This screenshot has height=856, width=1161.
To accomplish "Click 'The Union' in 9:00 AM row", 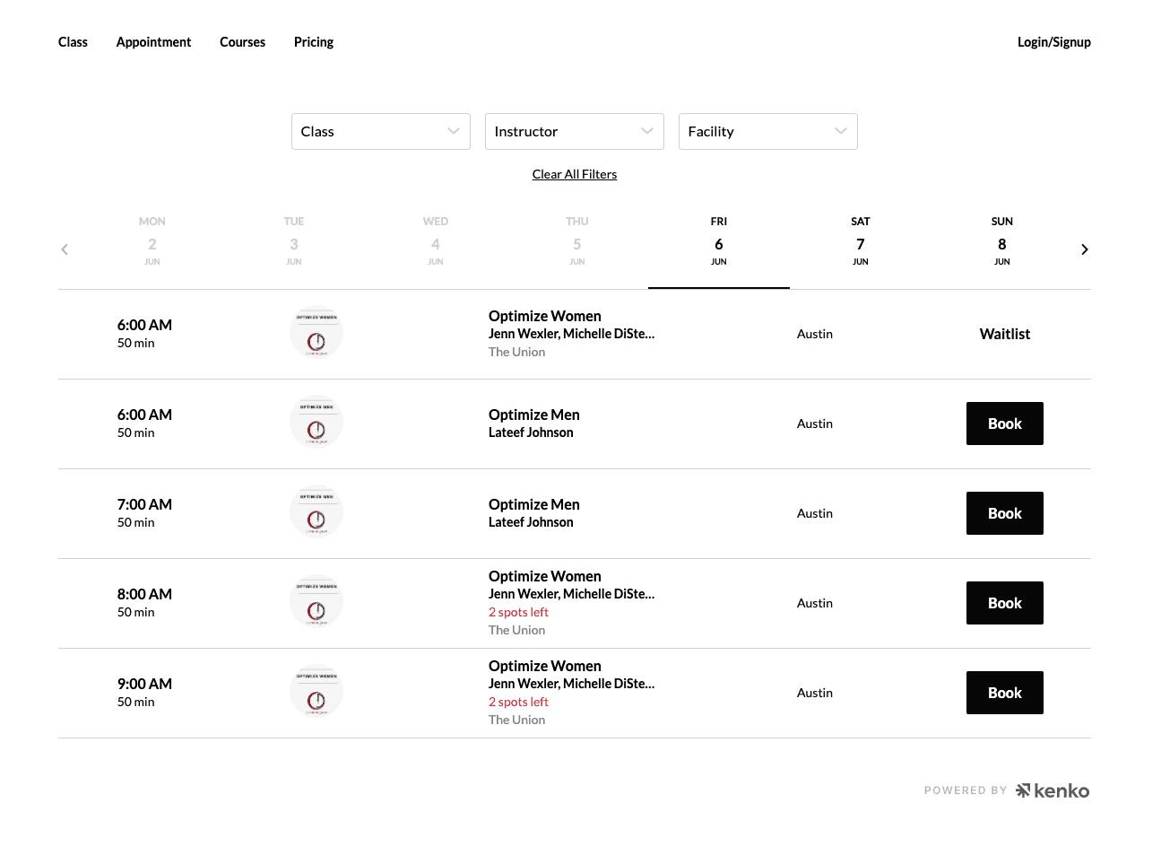I will point(517,720).
